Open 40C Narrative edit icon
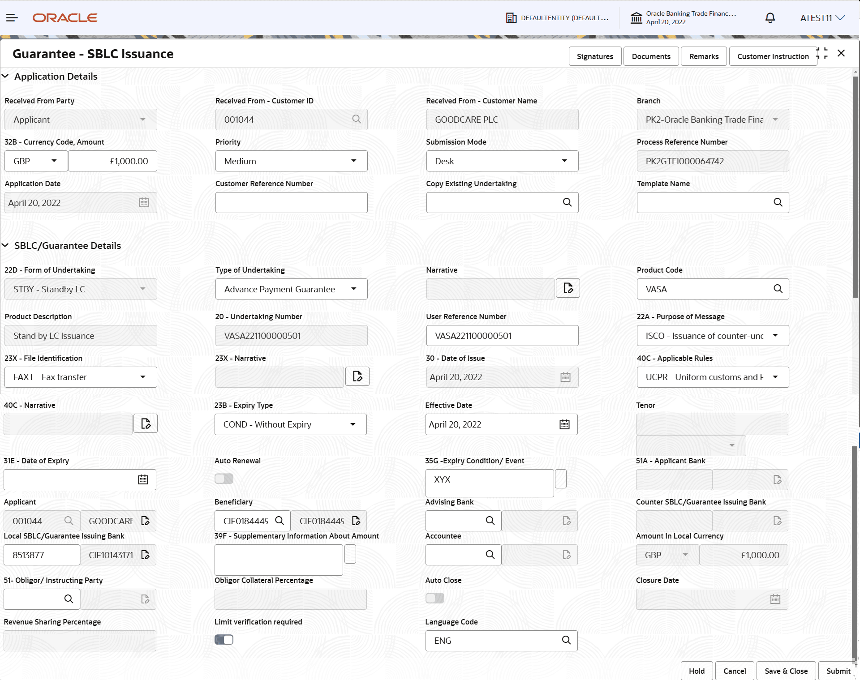The height and width of the screenshot is (680, 860). 146,423
